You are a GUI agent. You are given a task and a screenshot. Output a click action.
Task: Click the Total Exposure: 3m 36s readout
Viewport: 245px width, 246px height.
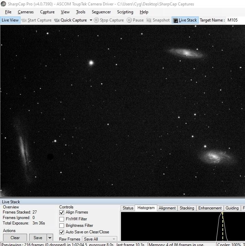[24, 223]
